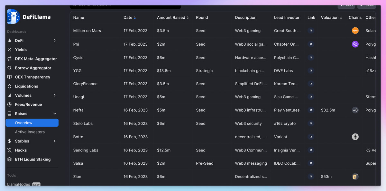Expand the Volumes sidebar section

pos(55,95)
